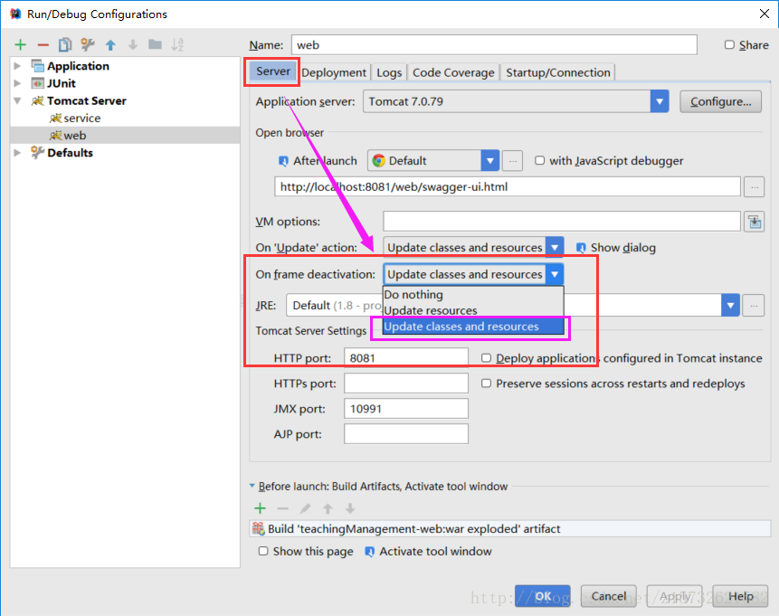The height and width of the screenshot is (616, 779).
Task: Open the JRE dropdown arrow
Action: tap(730, 305)
